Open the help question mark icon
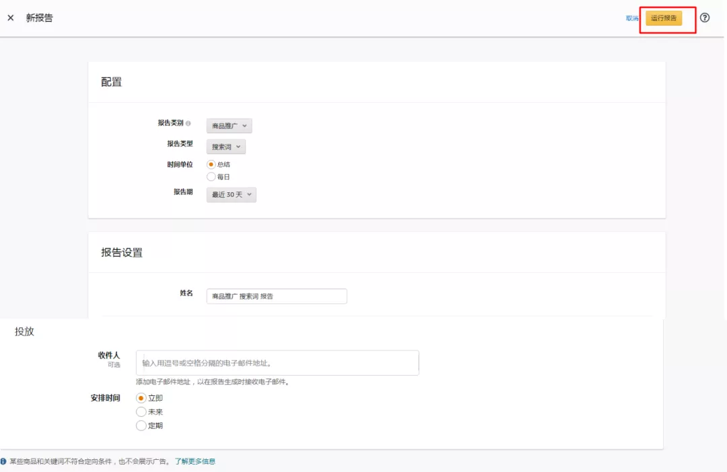727x472 pixels. click(x=704, y=18)
